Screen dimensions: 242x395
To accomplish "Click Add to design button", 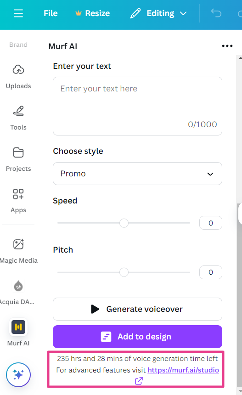I will coord(137,337).
